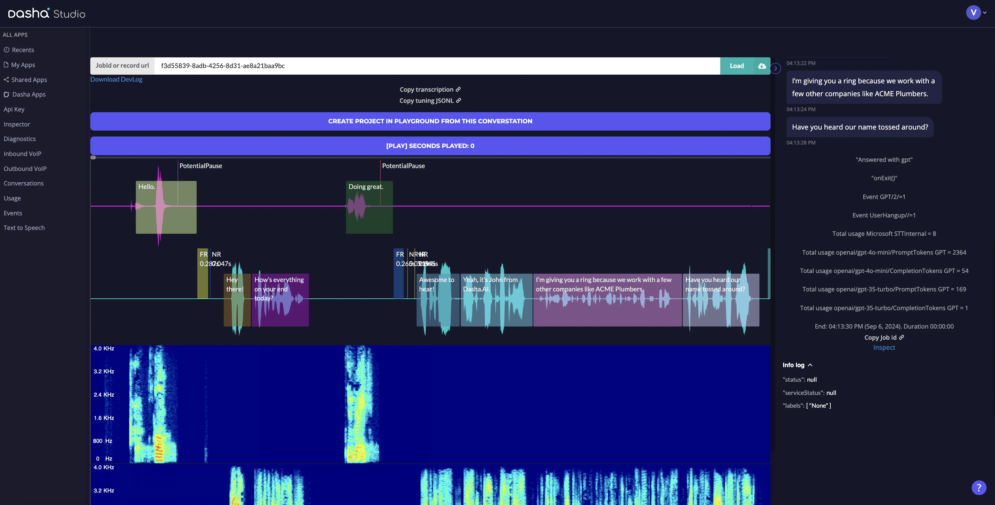Click the Recents clock icon in the sidebar
This screenshot has width=995, height=505.
[x=7, y=50]
